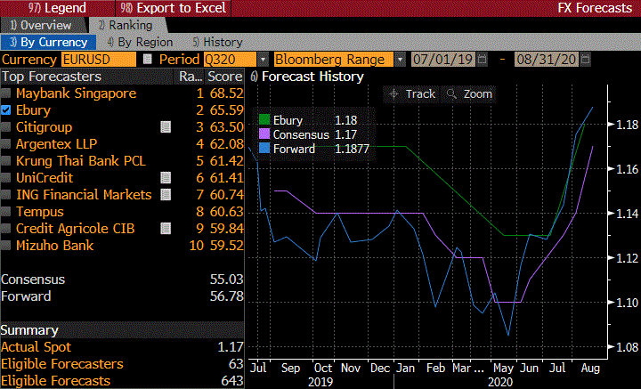Tick the Mizuho Bank checkbox
The width and height of the screenshot is (641, 389).
point(7,246)
